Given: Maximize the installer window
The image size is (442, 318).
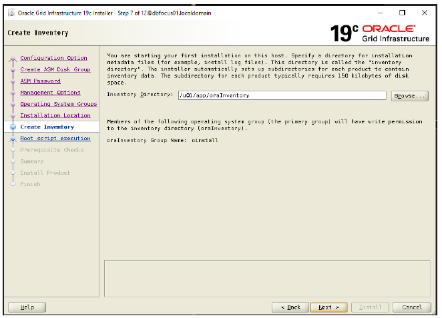Looking at the screenshot, I should [x=402, y=13].
